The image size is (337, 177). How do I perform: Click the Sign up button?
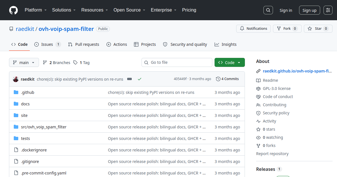click(x=309, y=10)
